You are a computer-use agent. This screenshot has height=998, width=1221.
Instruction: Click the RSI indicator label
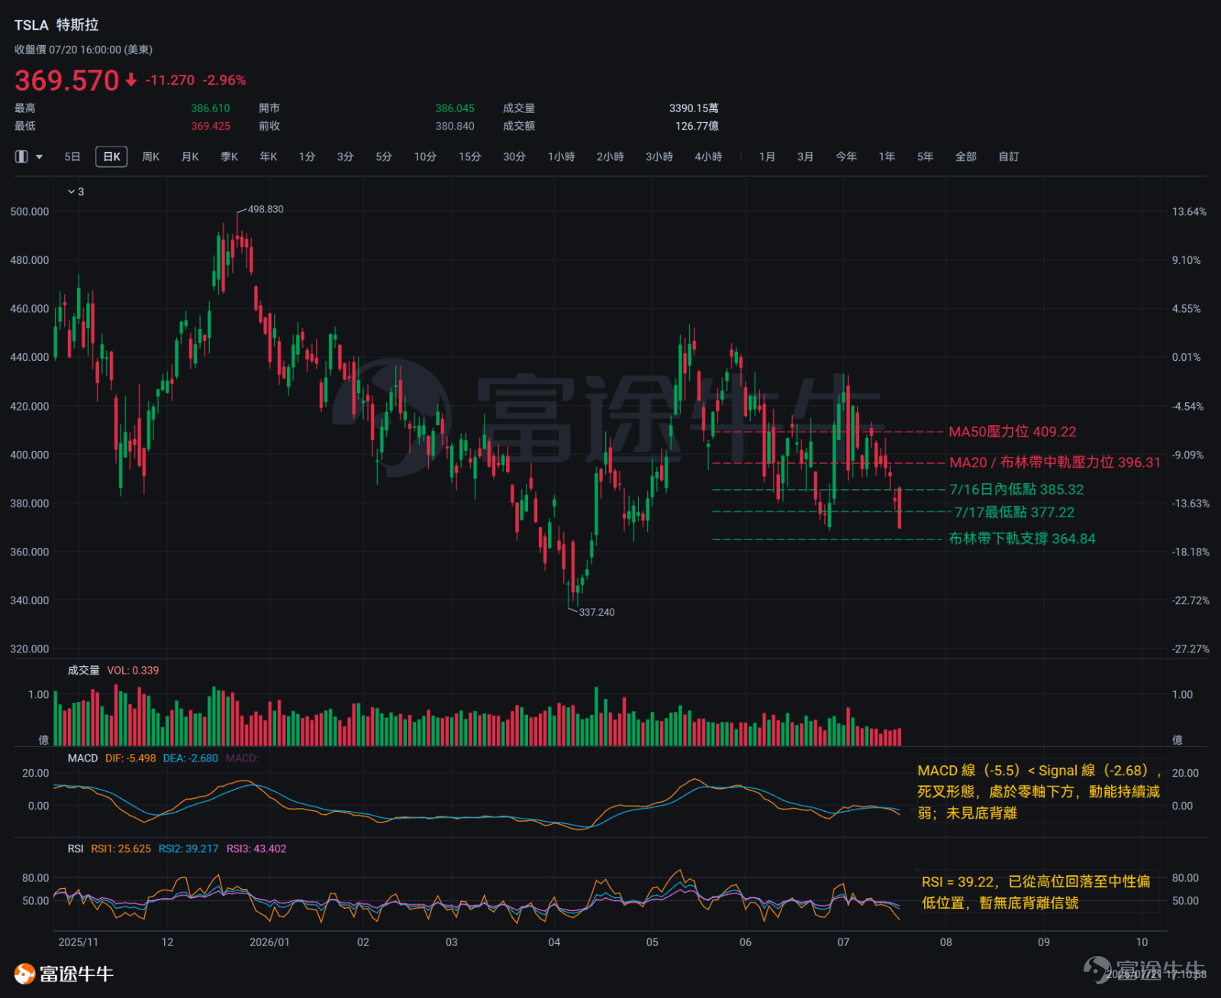(x=76, y=849)
